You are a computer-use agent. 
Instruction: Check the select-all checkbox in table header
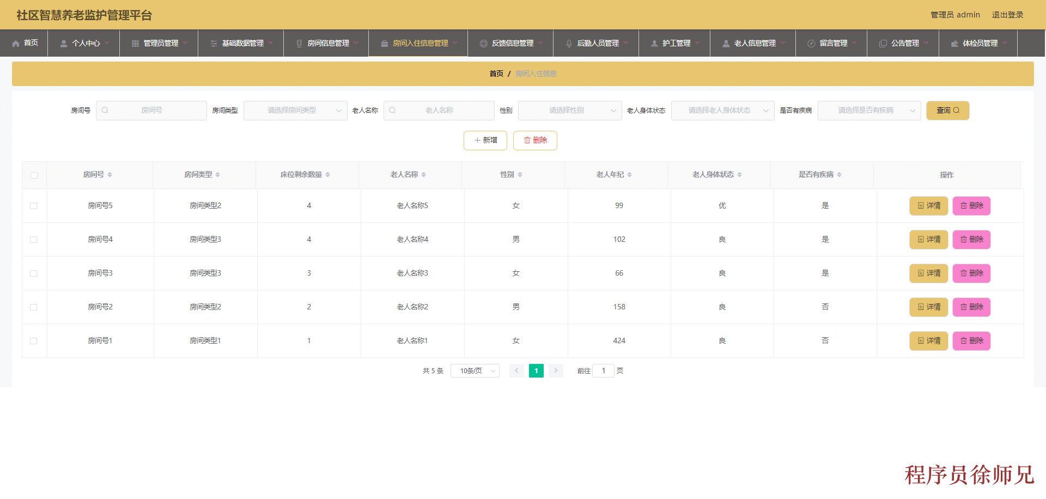[x=34, y=175]
